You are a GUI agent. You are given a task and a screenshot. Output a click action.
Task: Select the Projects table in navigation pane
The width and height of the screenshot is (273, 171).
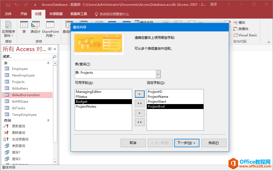tap(27, 82)
